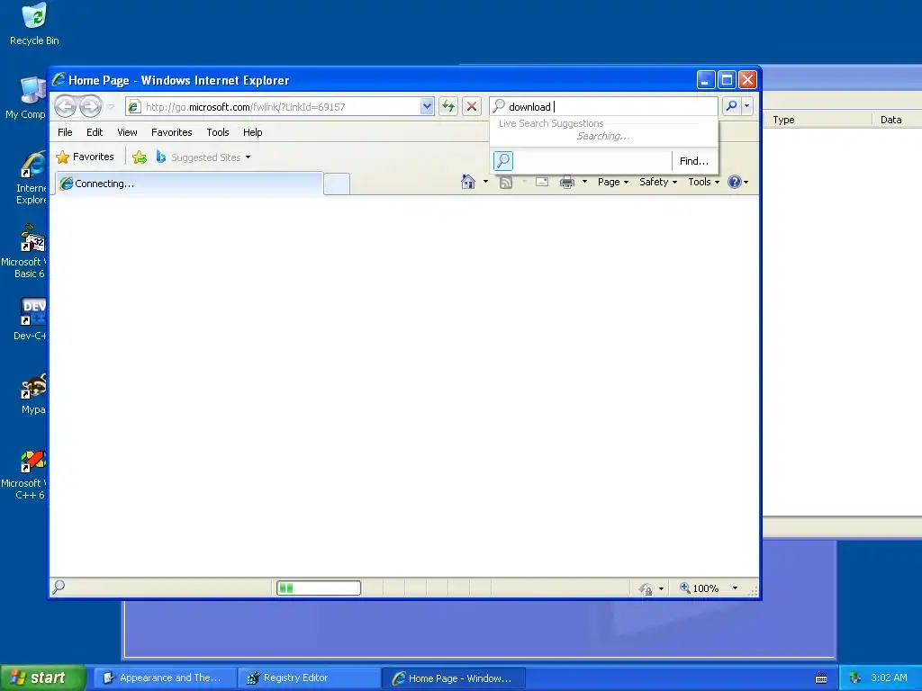
Task: Click the Search magnifier button
Action: [731, 106]
